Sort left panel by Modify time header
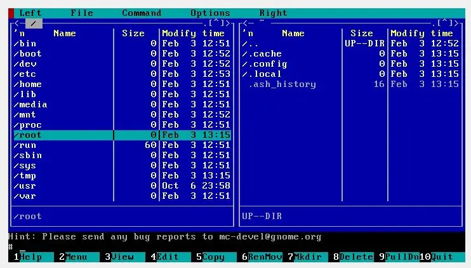 (x=193, y=34)
